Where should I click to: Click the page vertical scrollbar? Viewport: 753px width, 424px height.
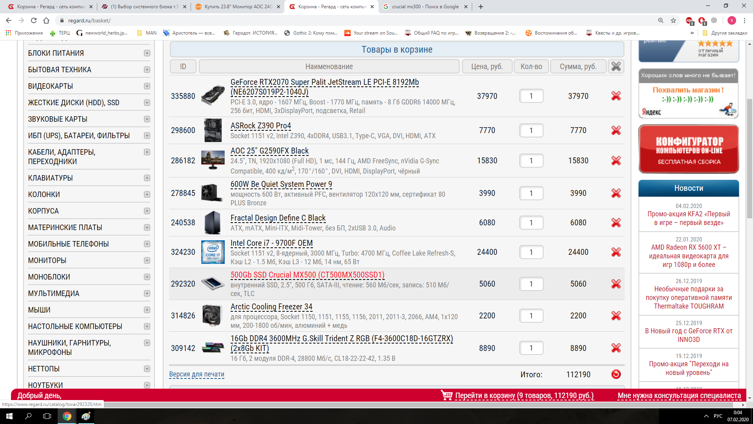(x=749, y=157)
